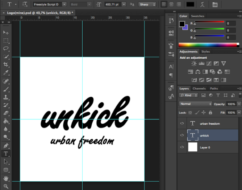242x190 pixels.
Task: Open the font family dropdown
Action: 64,4
